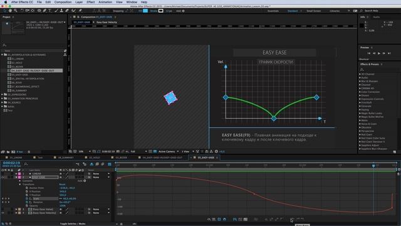This screenshot has width=401, height=226.
Task: Open the Composition menu
Action: click(x=63, y=2)
